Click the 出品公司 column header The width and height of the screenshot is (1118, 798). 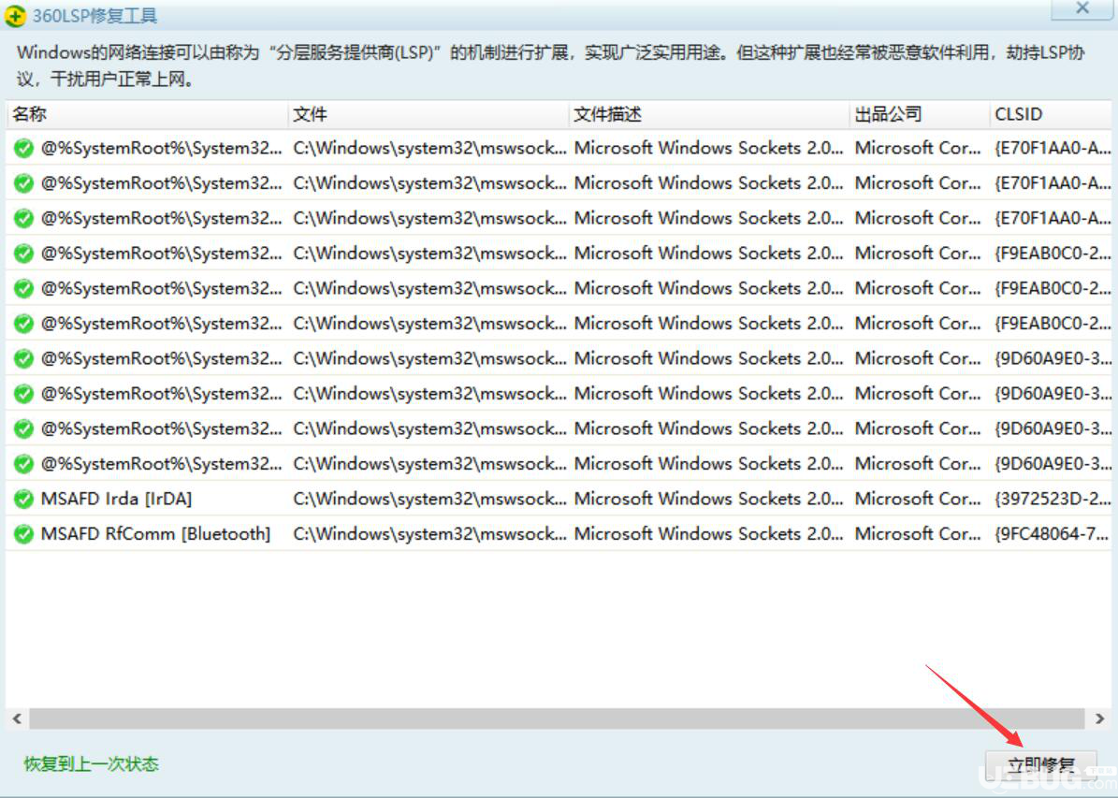(x=919, y=114)
